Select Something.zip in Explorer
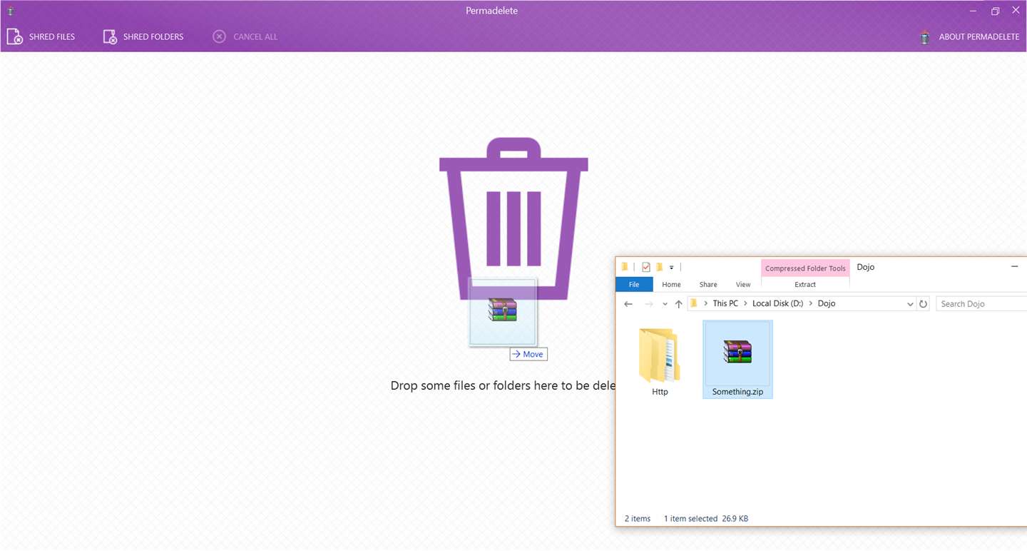The image size is (1027, 551). tap(737, 359)
